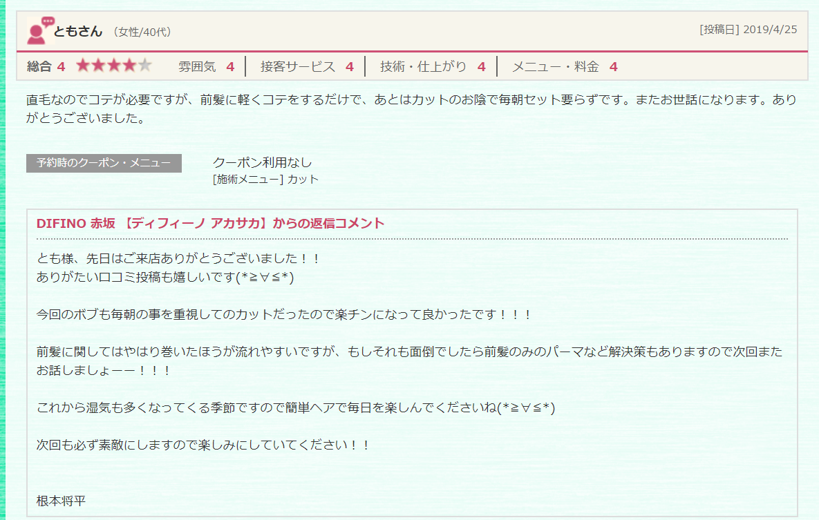This screenshot has width=819, height=520.
Task: Click the first pink rating star
Action: click(83, 66)
